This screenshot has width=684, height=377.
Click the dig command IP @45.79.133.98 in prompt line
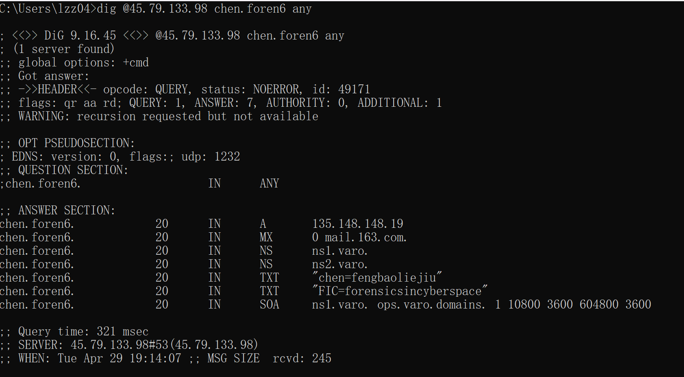[165, 9]
